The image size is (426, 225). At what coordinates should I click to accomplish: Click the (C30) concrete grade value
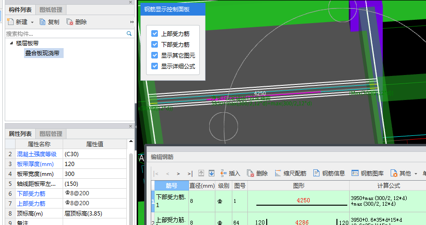(95, 154)
